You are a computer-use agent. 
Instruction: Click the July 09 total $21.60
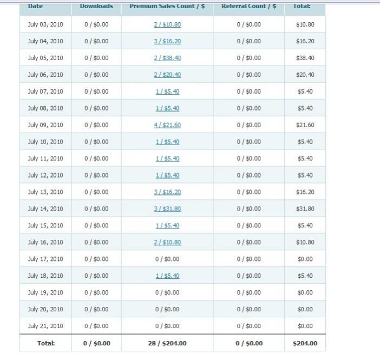coord(305,125)
